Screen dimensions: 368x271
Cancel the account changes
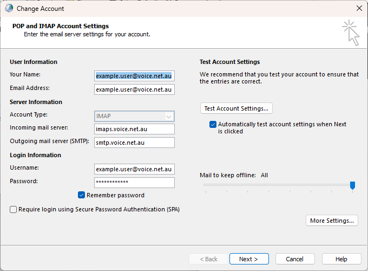pos(295,259)
